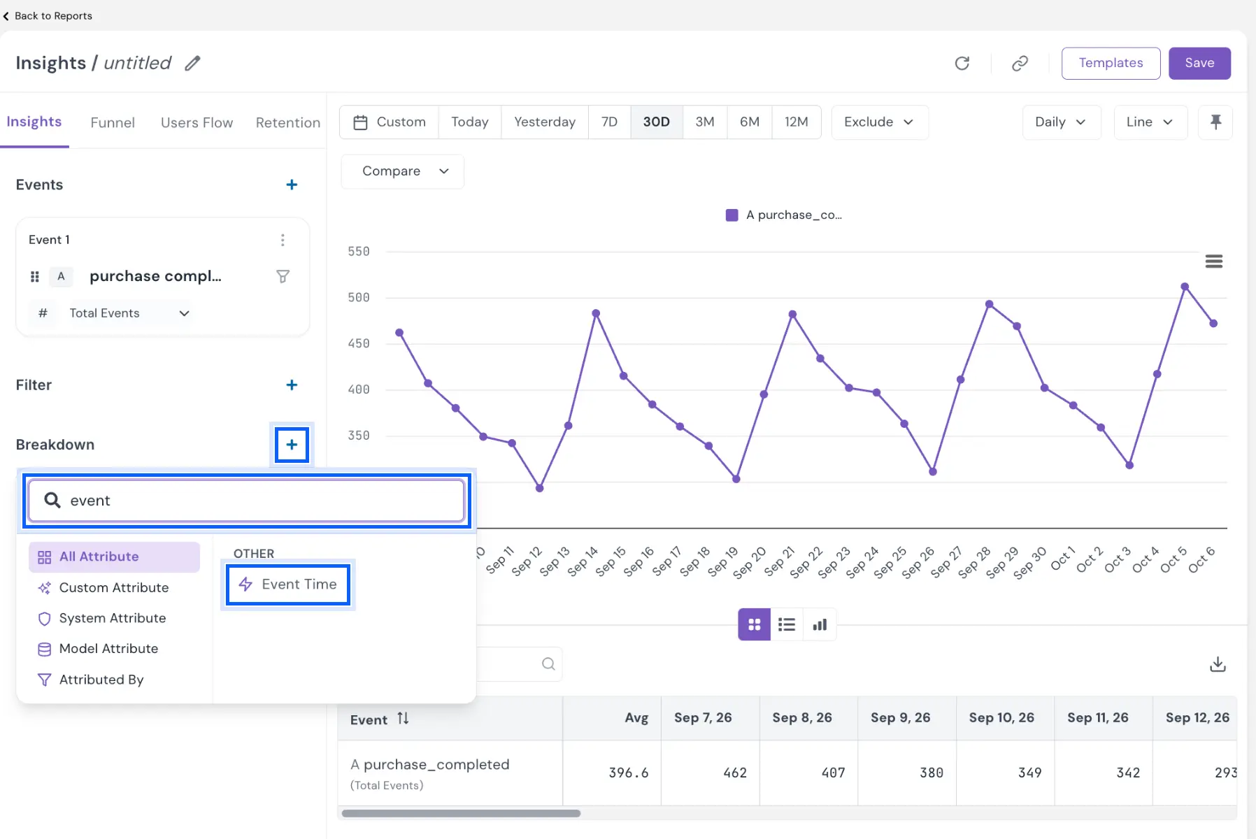Select the 7D date range
This screenshot has height=839, width=1256.
[x=609, y=122]
